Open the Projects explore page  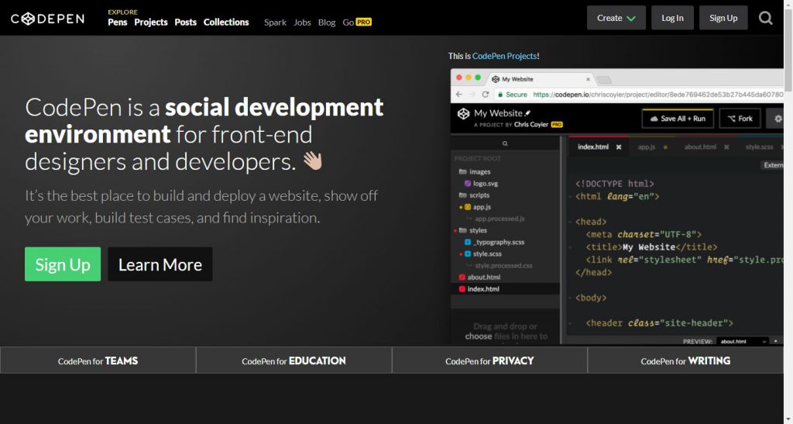tap(151, 22)
